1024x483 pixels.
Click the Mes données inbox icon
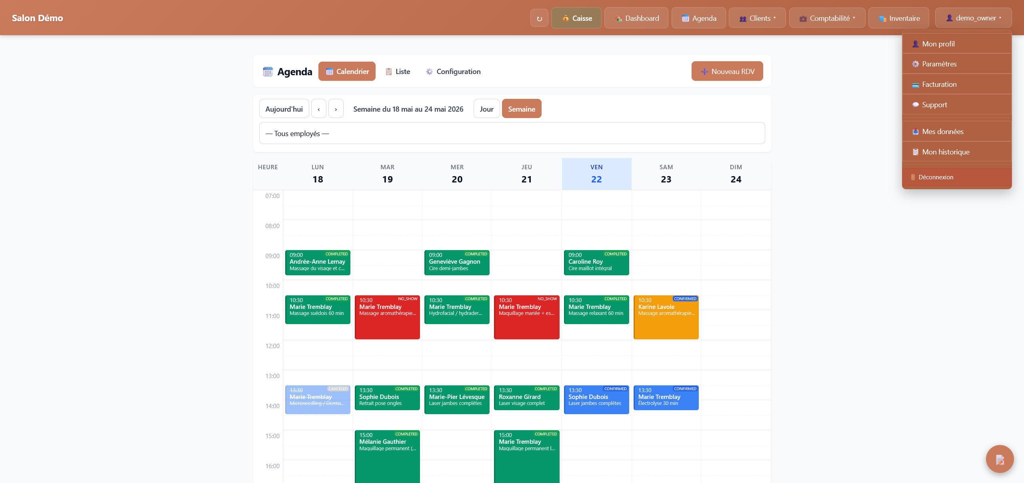point(915,132)
